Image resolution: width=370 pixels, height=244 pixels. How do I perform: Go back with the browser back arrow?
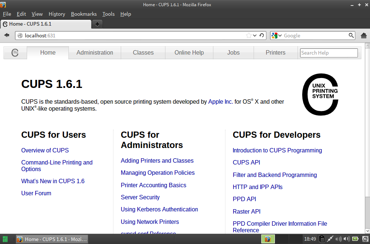7,35
